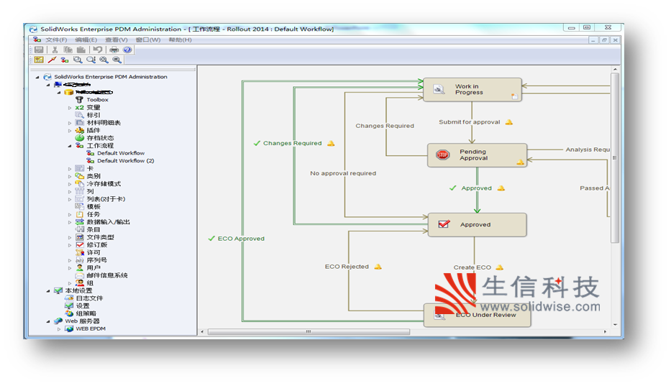The image size is (671, 386).
Task: Expand the WEB EPDM tree node
Action: [x=59, y=329]
